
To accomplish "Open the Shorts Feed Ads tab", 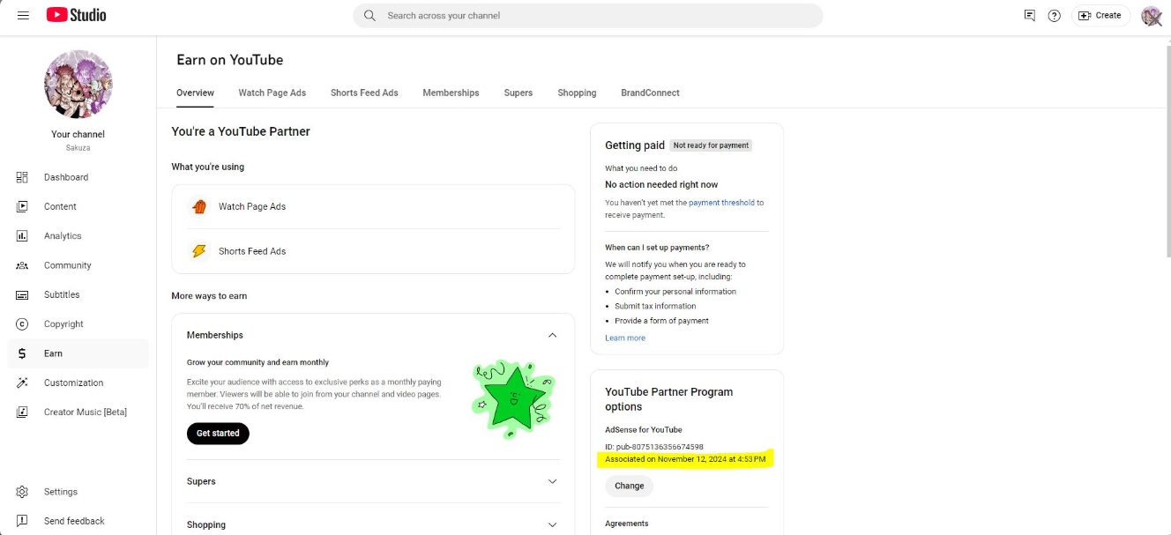I will [364, 93].
